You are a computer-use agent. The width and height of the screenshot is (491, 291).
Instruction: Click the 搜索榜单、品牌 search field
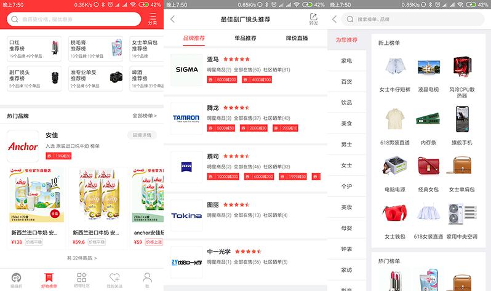413,19
